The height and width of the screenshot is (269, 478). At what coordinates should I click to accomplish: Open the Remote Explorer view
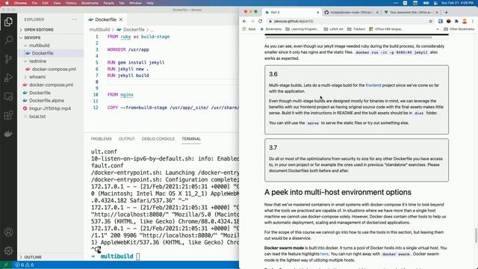[8, 96]
